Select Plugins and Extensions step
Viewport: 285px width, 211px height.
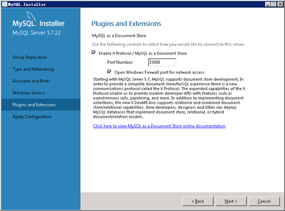tap(41, 105)
